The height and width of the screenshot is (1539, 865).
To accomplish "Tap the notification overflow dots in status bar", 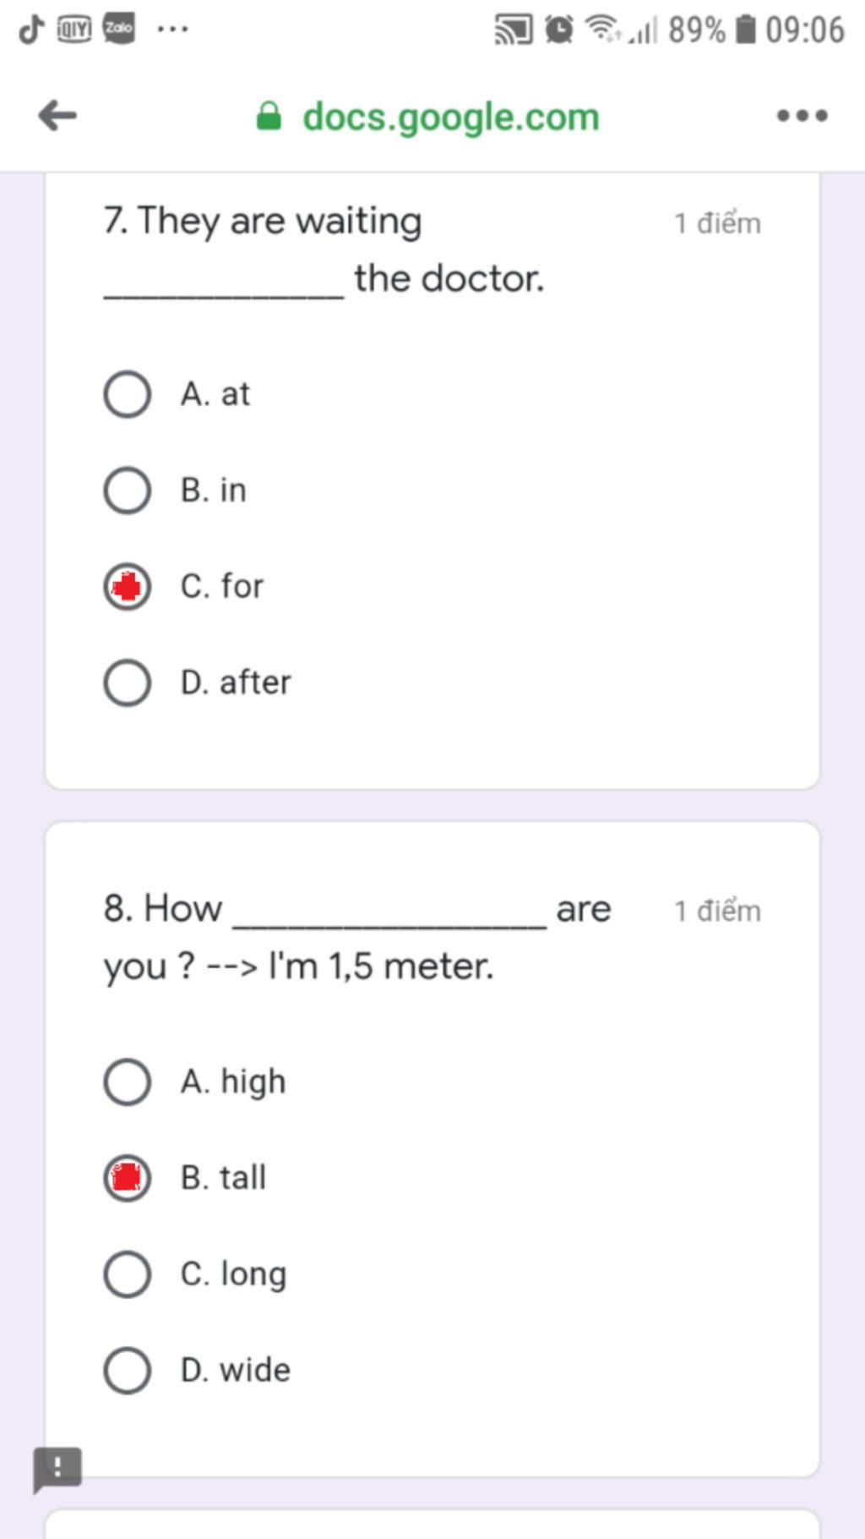I will pyautogui.click(x=173, y=29).
